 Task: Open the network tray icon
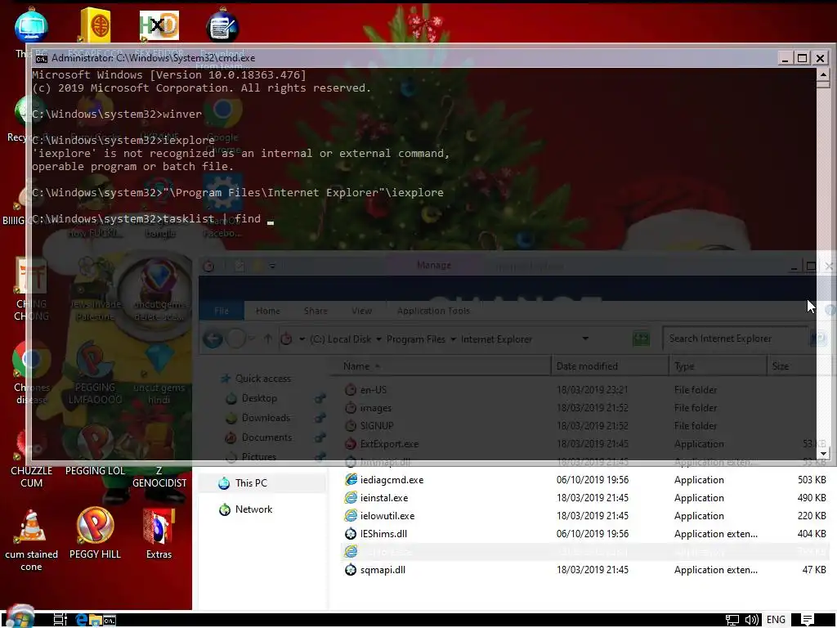click(x=732, y=620)
